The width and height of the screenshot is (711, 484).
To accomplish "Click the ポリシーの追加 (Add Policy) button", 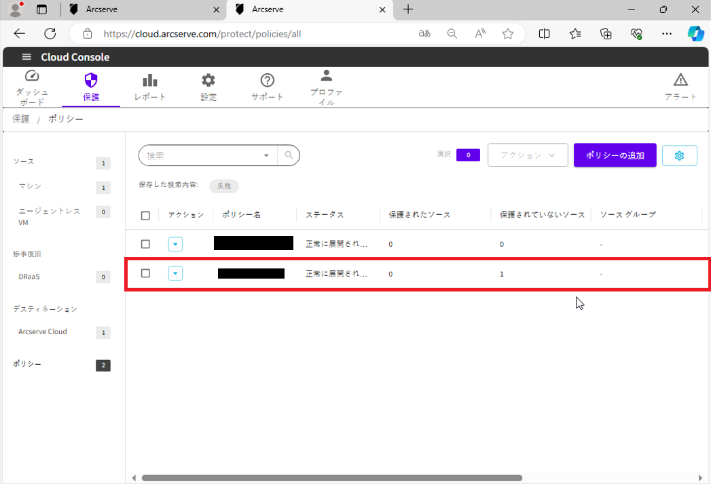I will click(x=615, y=155).
